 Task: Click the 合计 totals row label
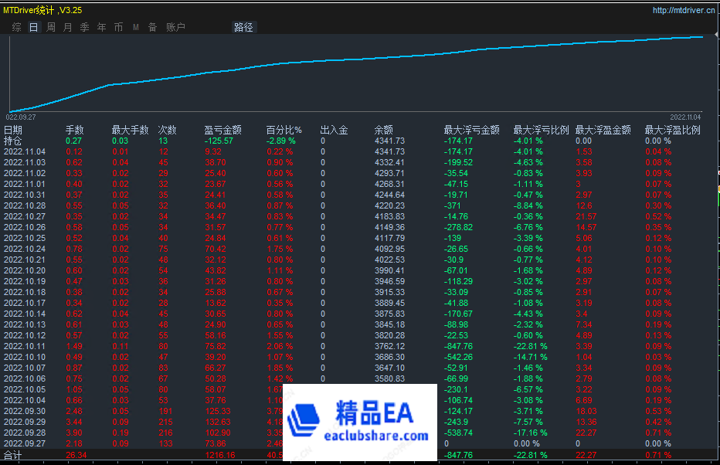point(13,456)
